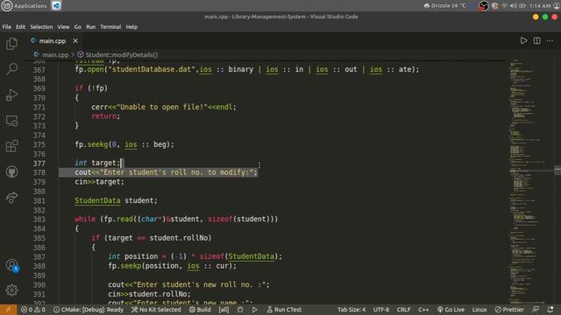Open the Applications menu in the top panel
Viewport: 561px width, 315px height.
24,6
